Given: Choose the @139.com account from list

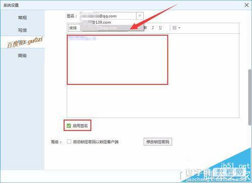Looking at the screenshot, I should pos(112,22).
